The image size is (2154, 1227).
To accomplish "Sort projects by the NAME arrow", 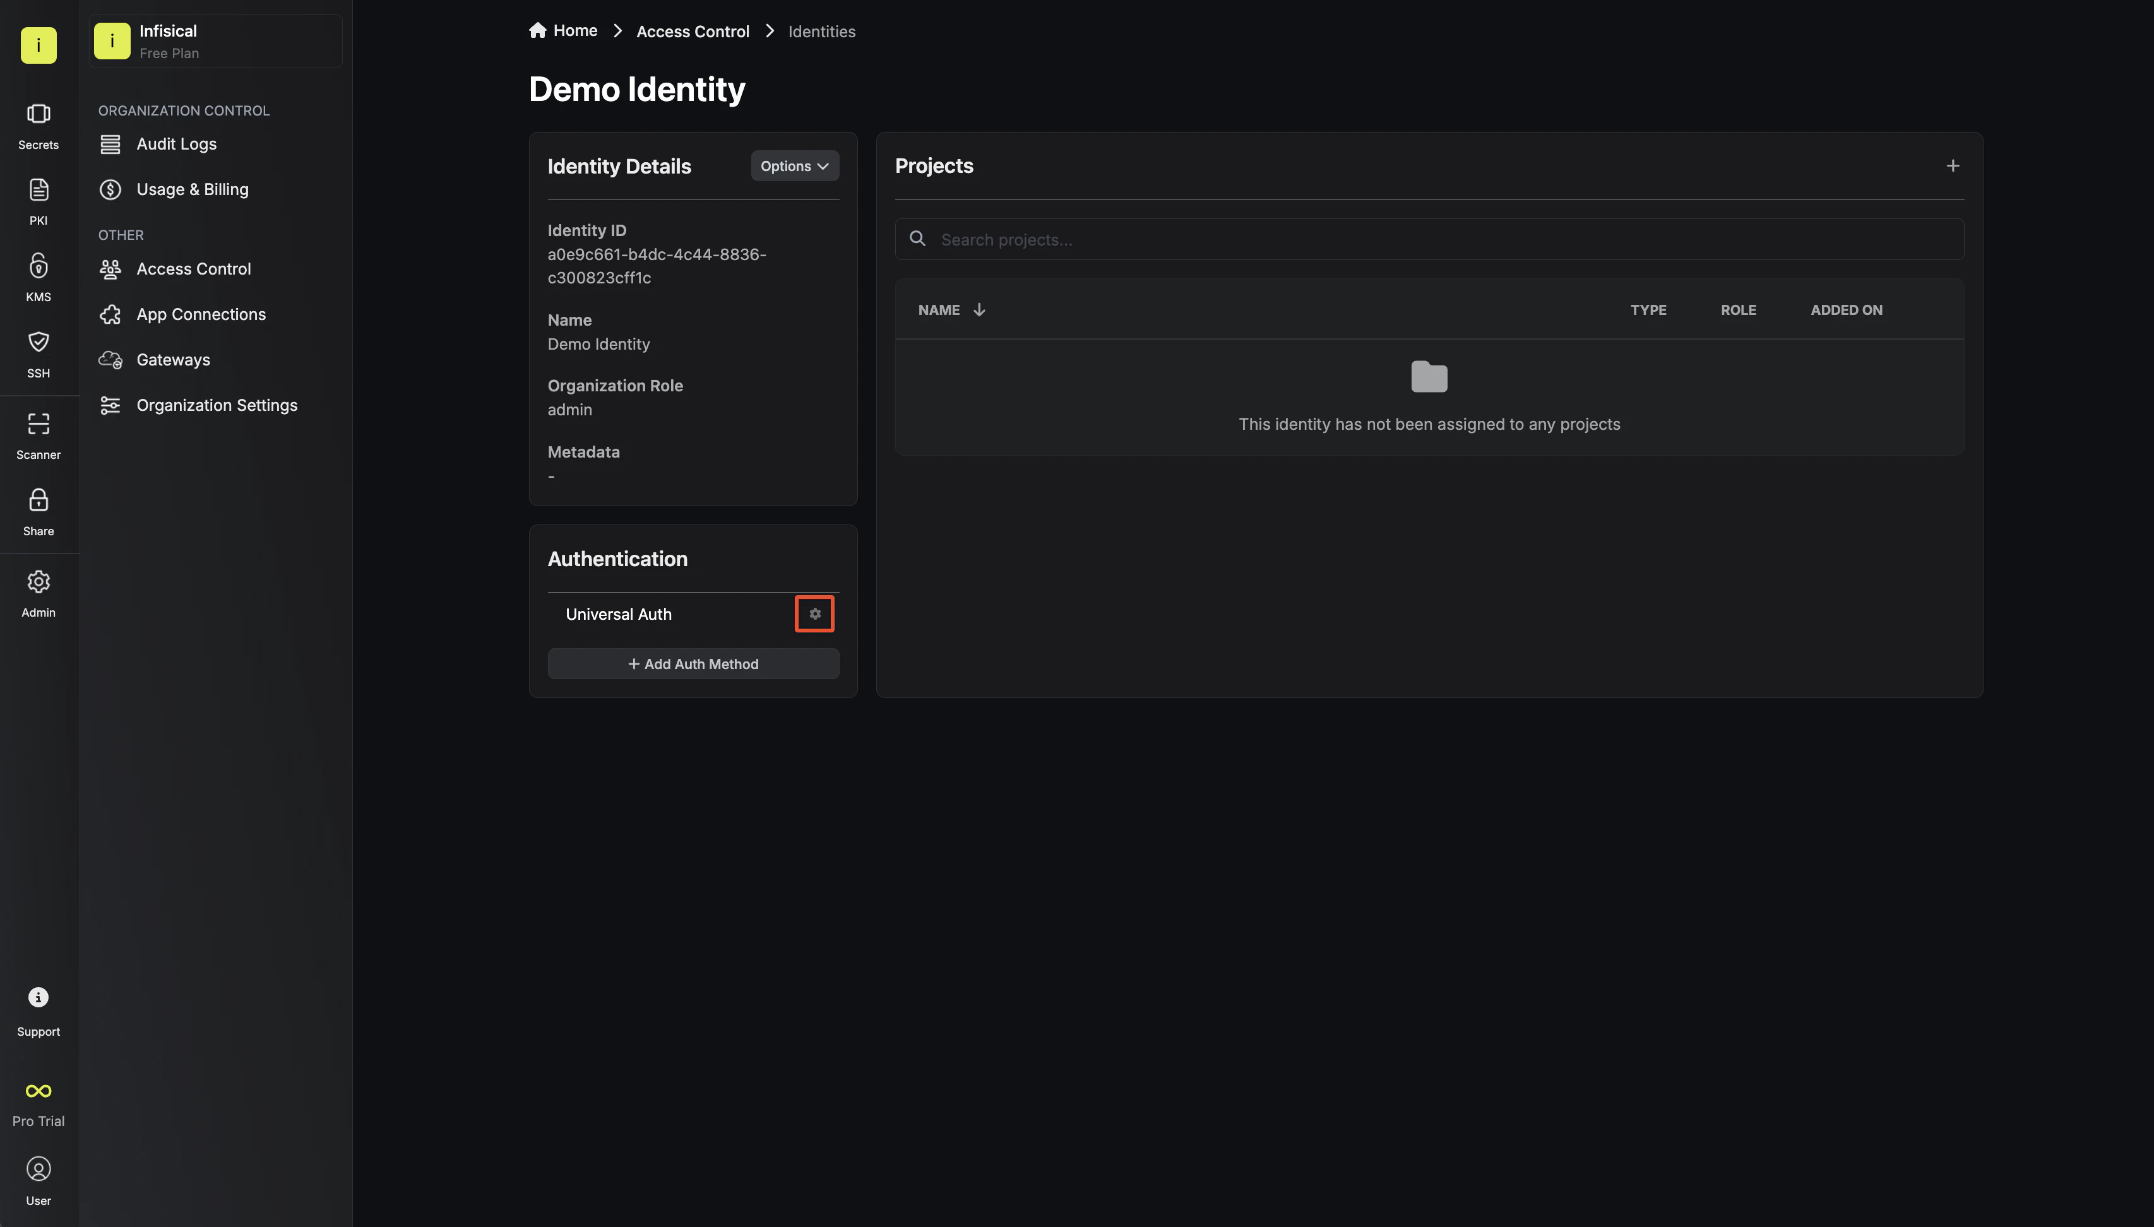I will coord(979,310).
